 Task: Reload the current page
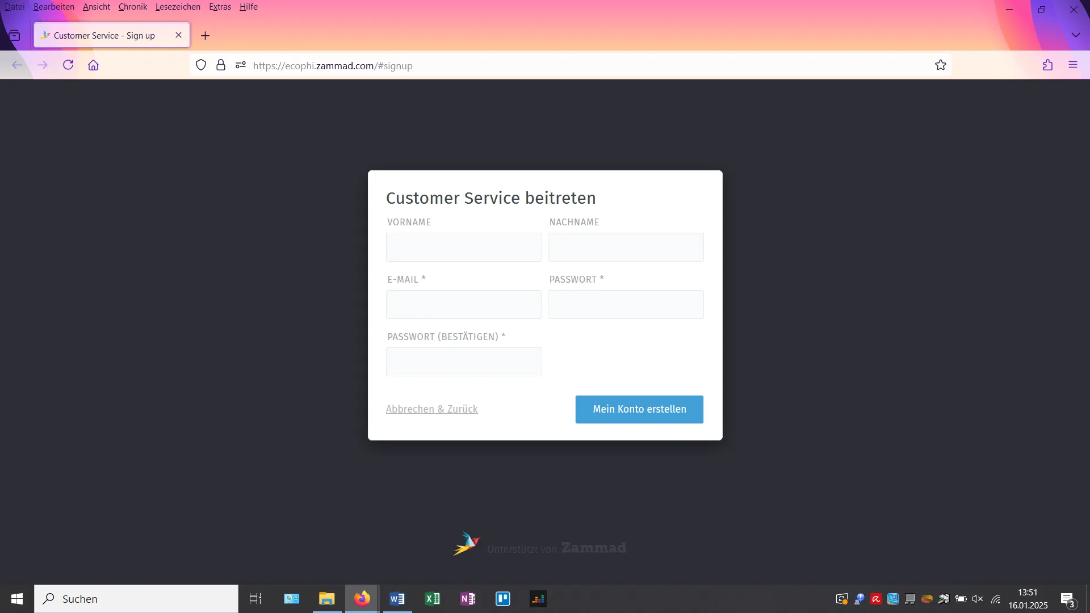pyautogui.click(x=68, y=65)
